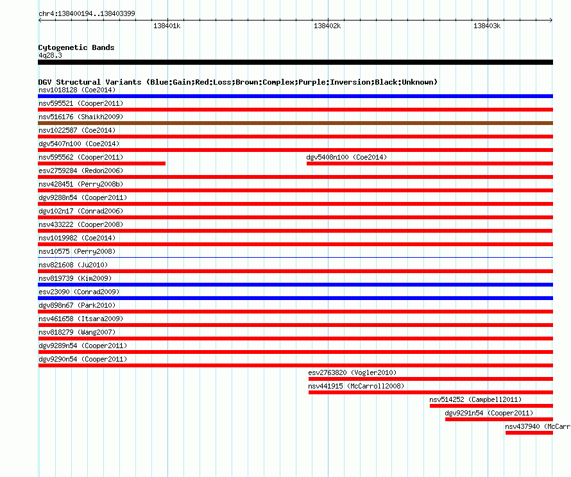The image size is (571, 477).
Task: Click the red nsv441915 loss bar
Action: [x=430, y=392]
